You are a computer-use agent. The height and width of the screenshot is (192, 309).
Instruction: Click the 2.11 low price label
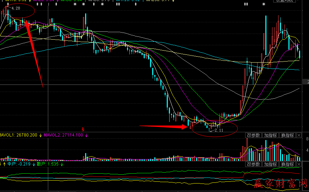(x=218, y=130)
